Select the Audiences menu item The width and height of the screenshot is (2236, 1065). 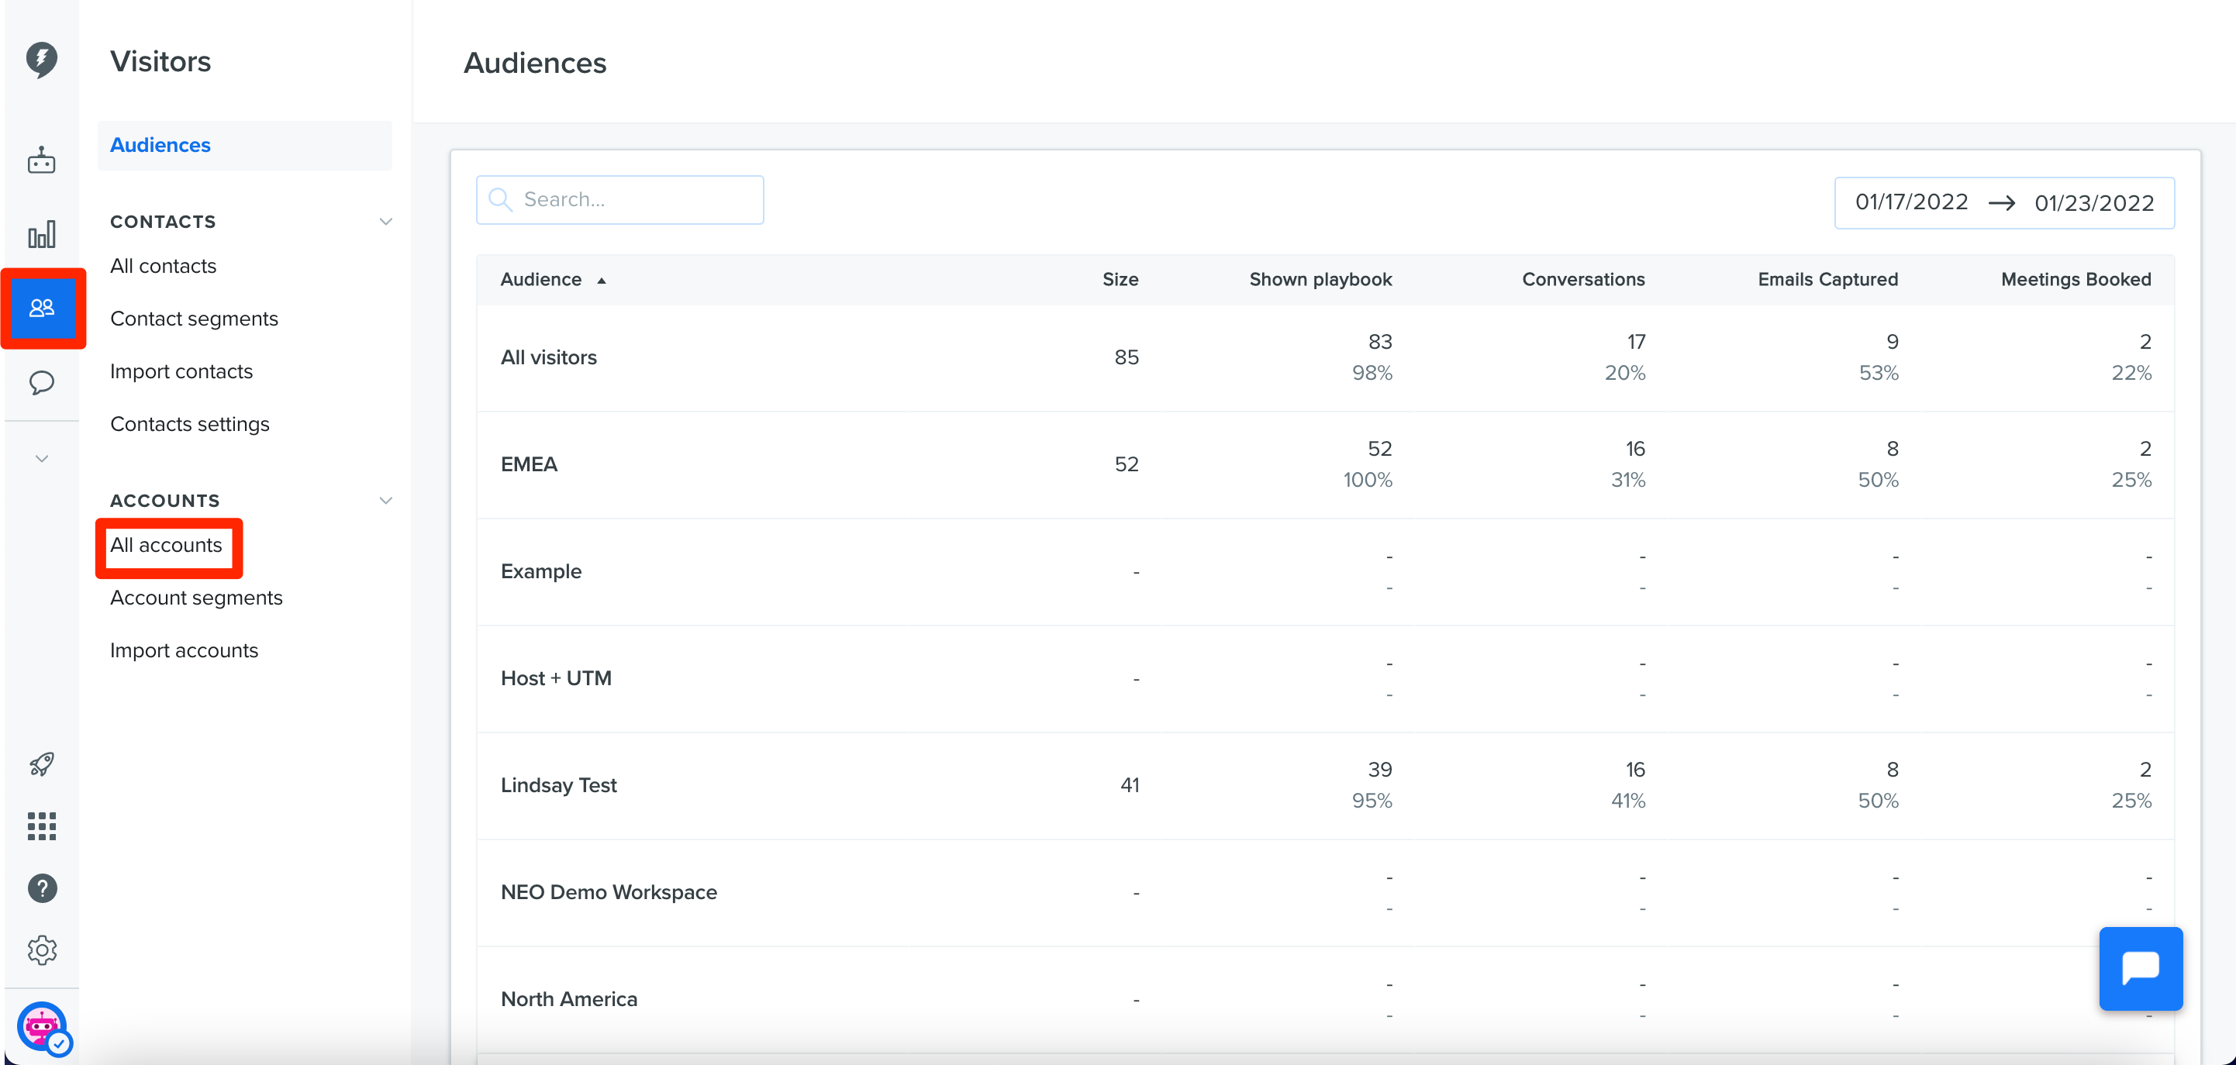245,145
